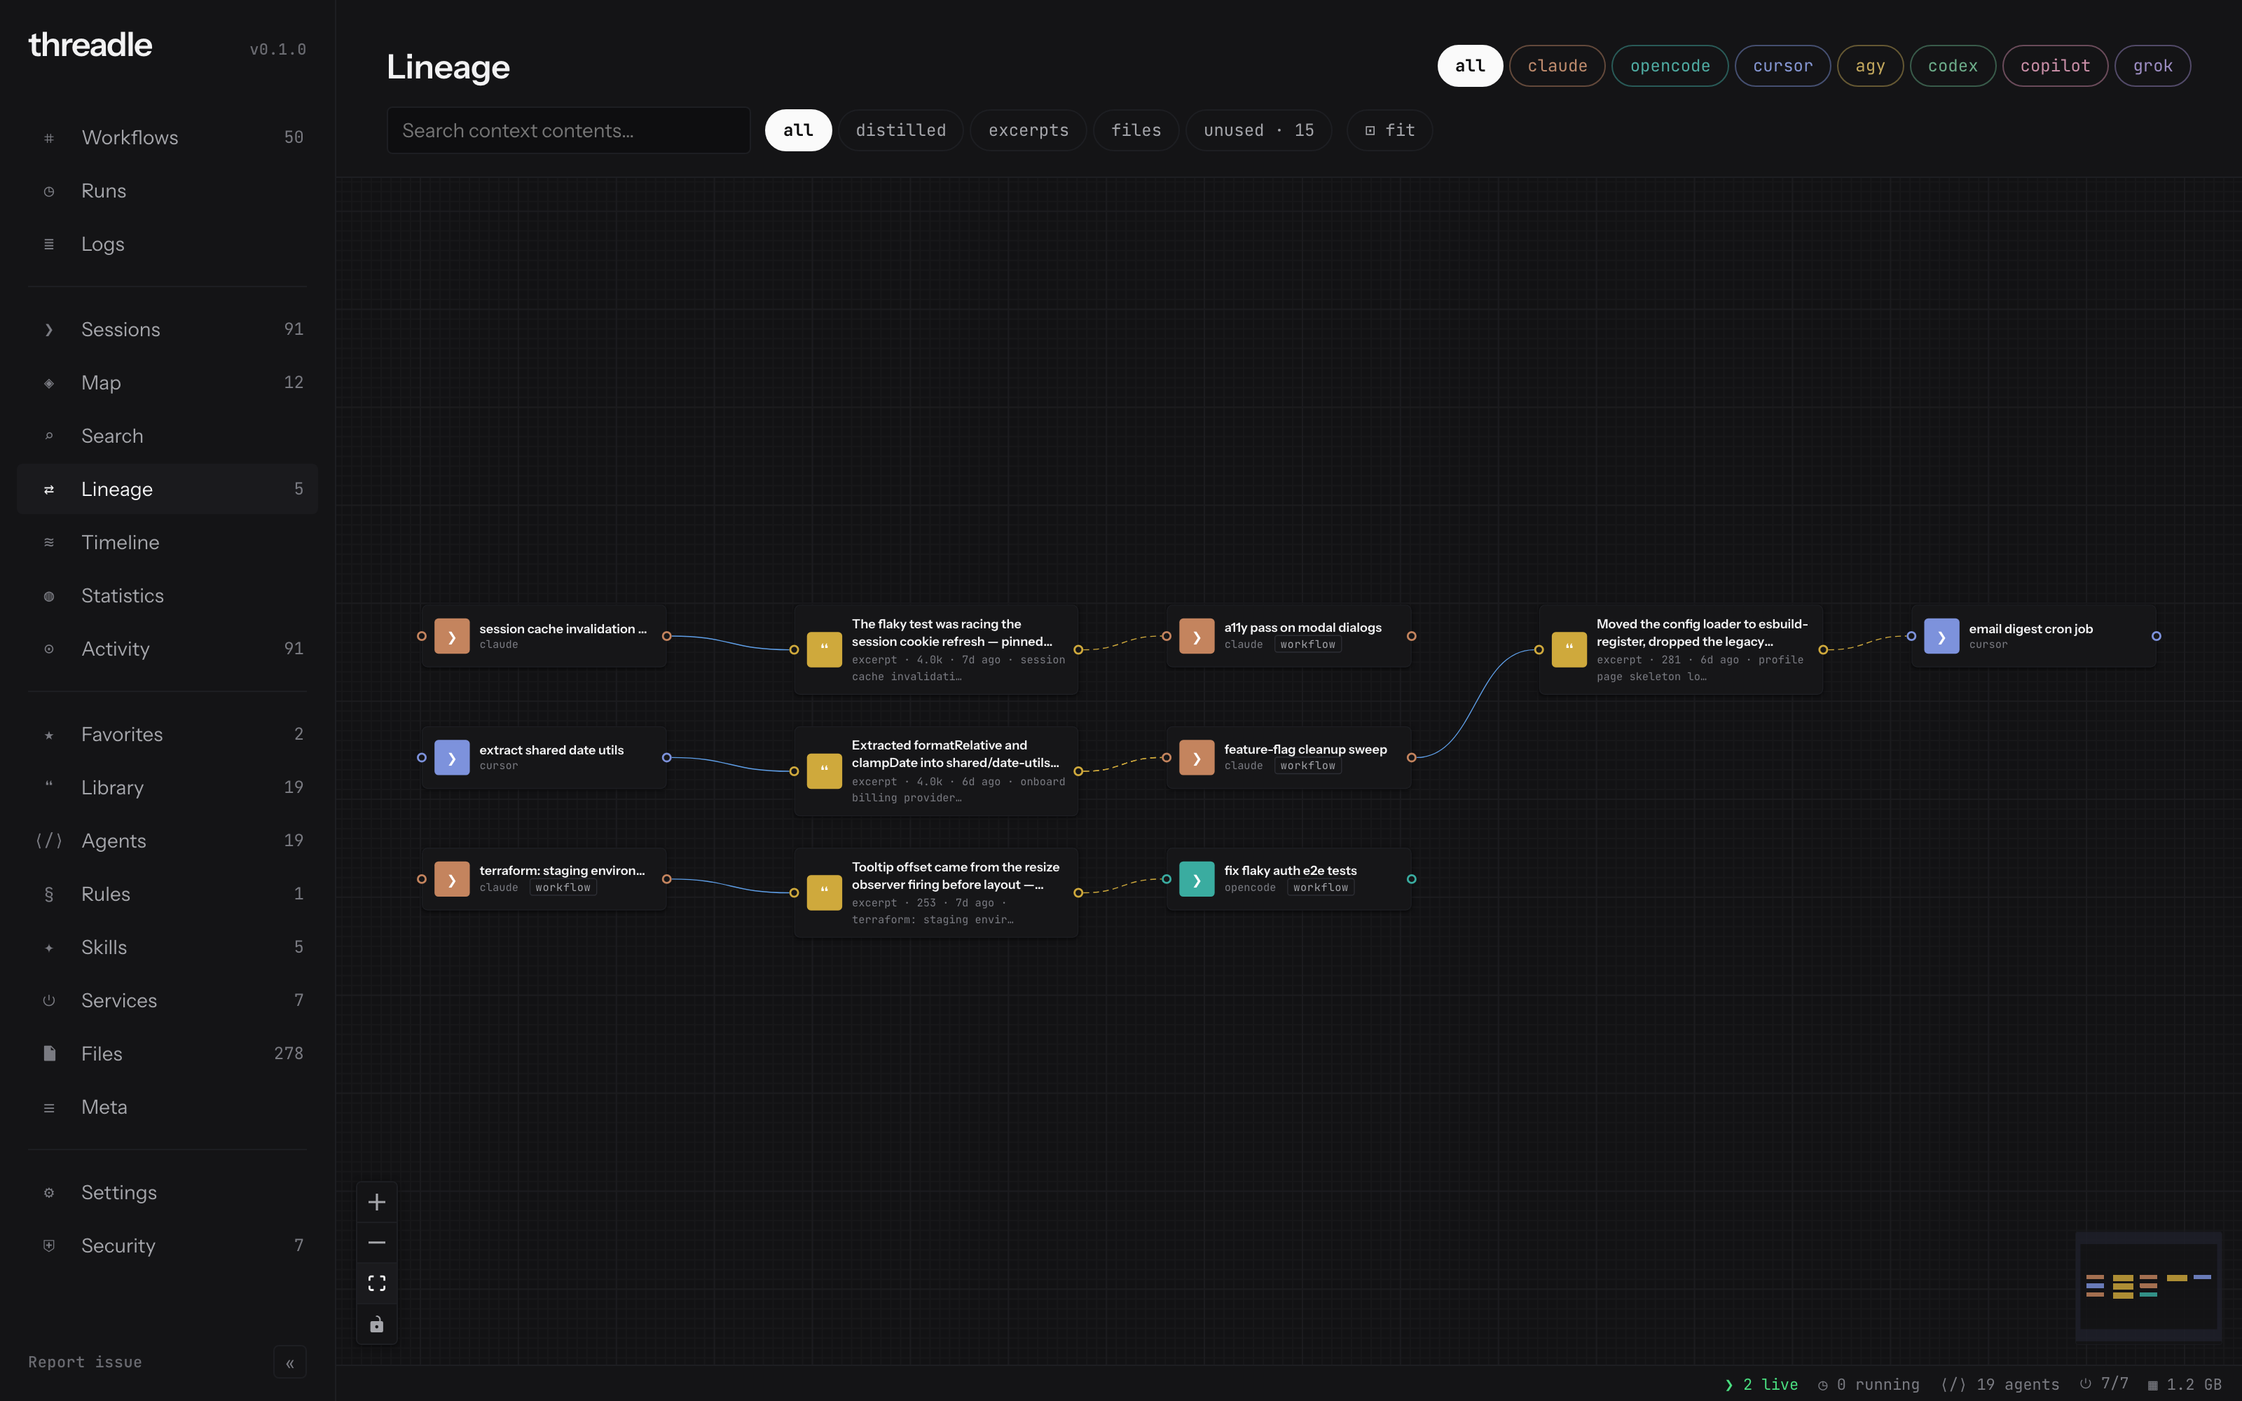Viewport: 2242px width, 1401px height.
Task: Click the teal fix flaky auth e2e icon
Action: point(1196,879)
